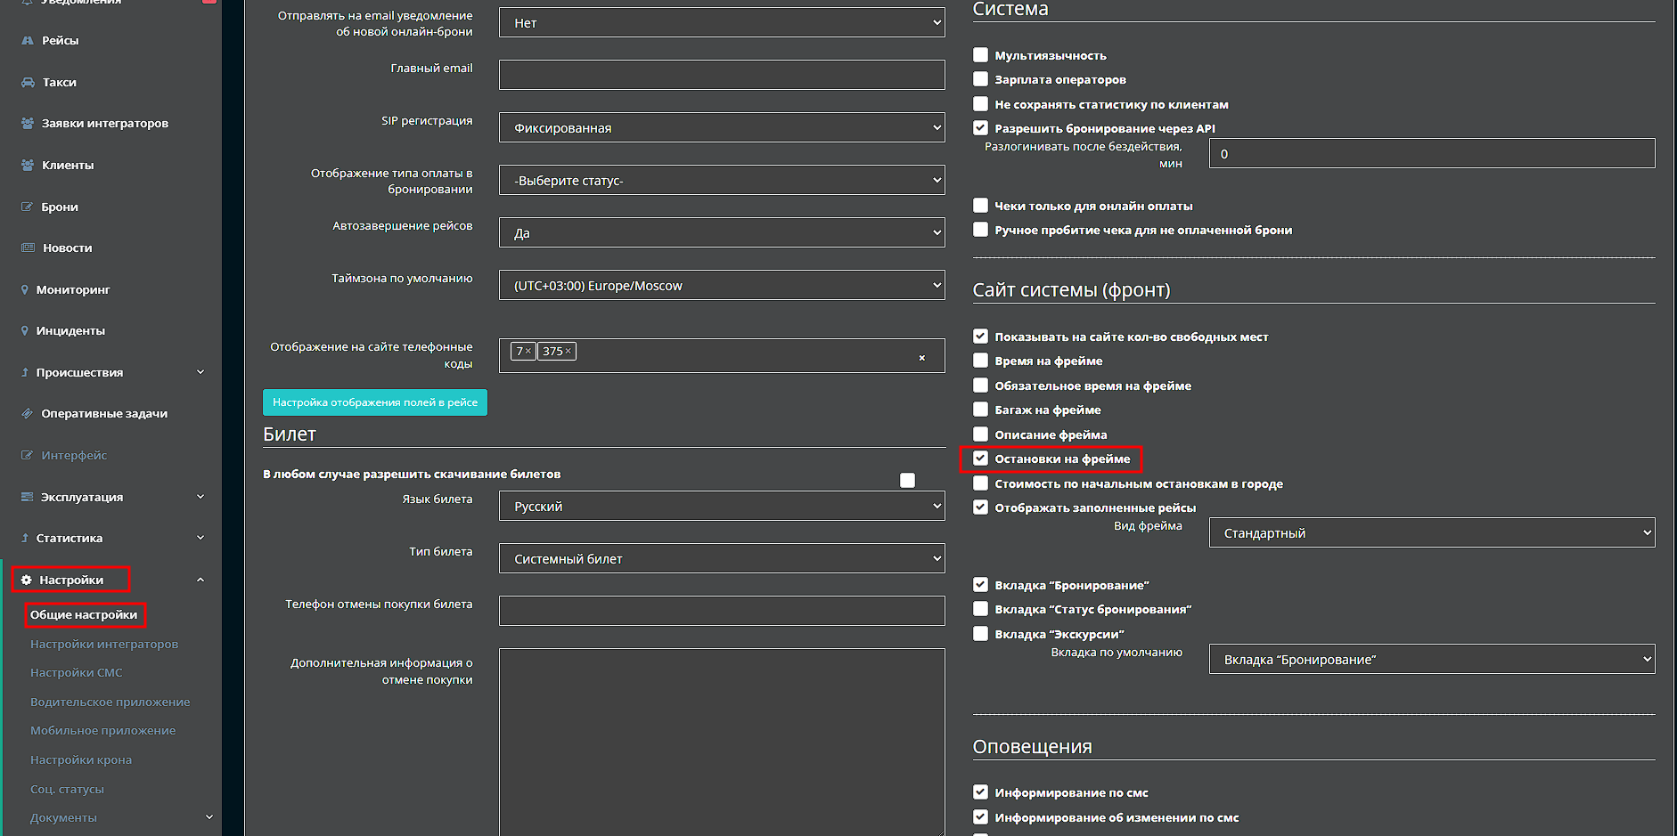
Task: Click the newspaper icon beside Новости
Action: 28,248
